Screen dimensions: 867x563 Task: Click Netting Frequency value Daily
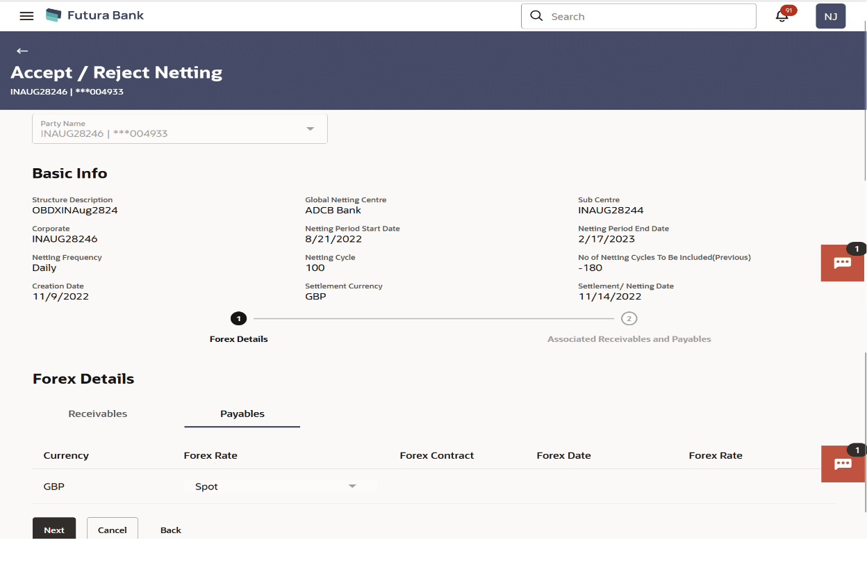coord(44,268)
